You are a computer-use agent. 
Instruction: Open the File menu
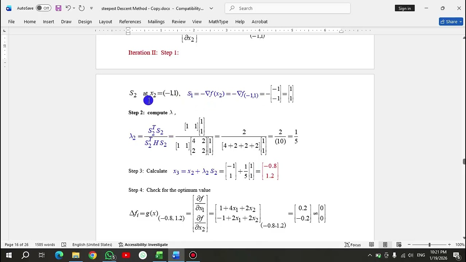click(11, 21)
